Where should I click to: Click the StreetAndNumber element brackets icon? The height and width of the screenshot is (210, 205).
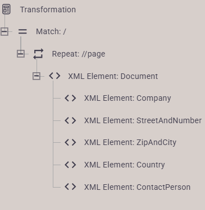(70, 120)
